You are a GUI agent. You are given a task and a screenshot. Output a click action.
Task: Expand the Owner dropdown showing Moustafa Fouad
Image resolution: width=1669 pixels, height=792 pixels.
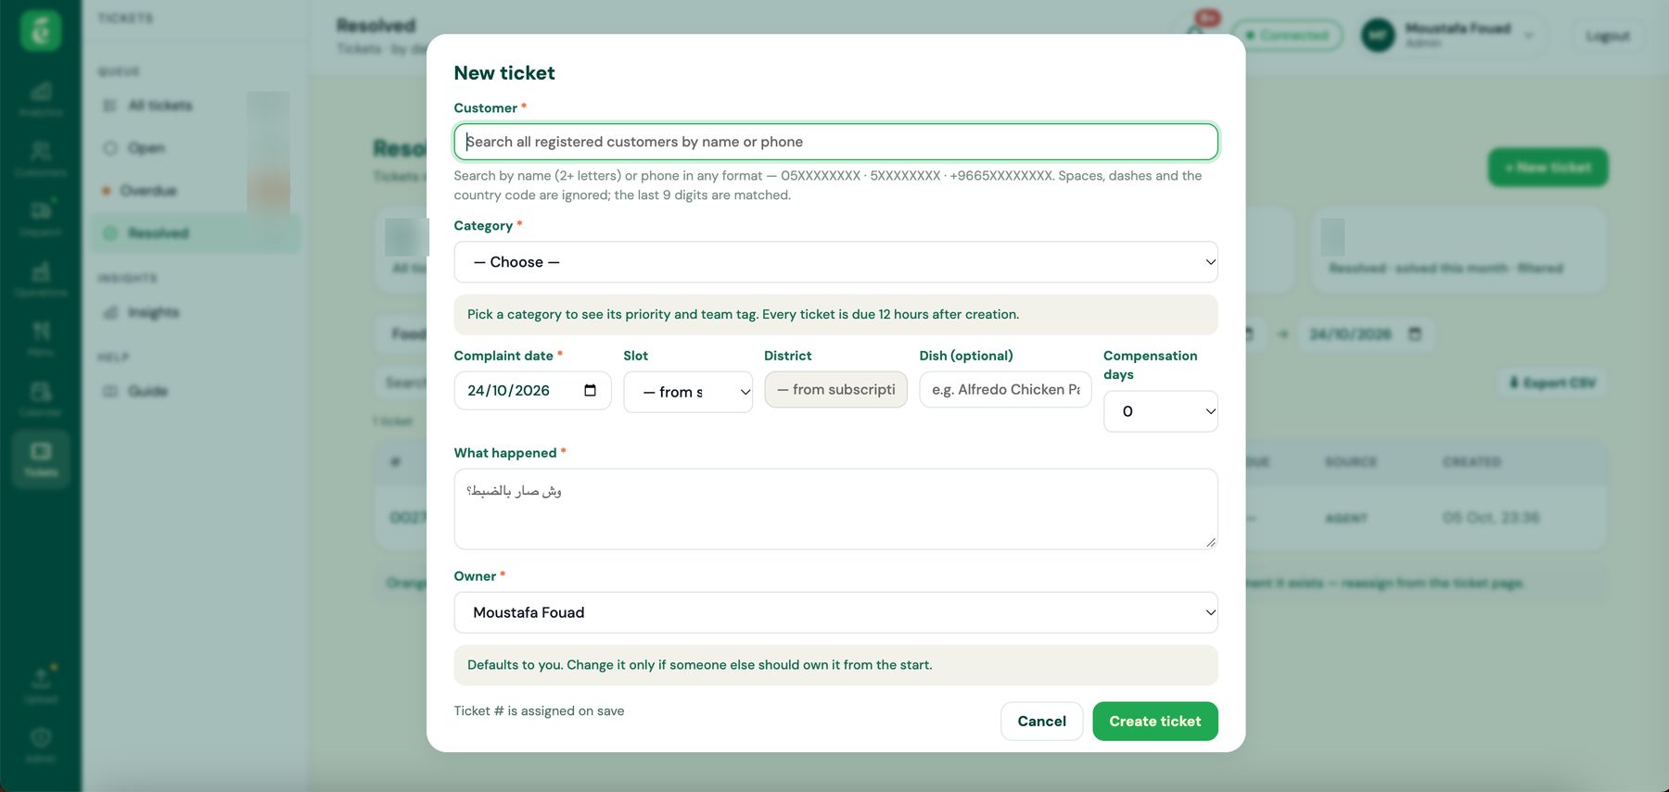coord(835,612)
